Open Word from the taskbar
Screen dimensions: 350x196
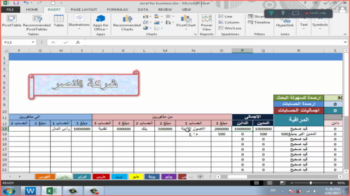pos(30,191)
